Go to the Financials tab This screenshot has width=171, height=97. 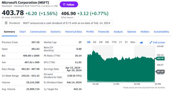click(x=104, y=32)
